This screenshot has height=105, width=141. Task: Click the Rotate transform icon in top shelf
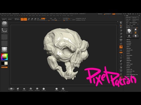tap(35, 19)
